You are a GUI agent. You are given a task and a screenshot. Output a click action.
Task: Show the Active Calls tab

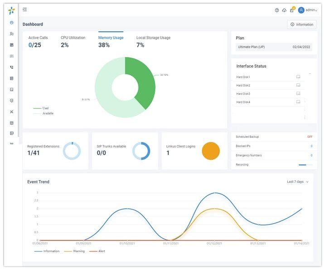(x=38, y=38)
